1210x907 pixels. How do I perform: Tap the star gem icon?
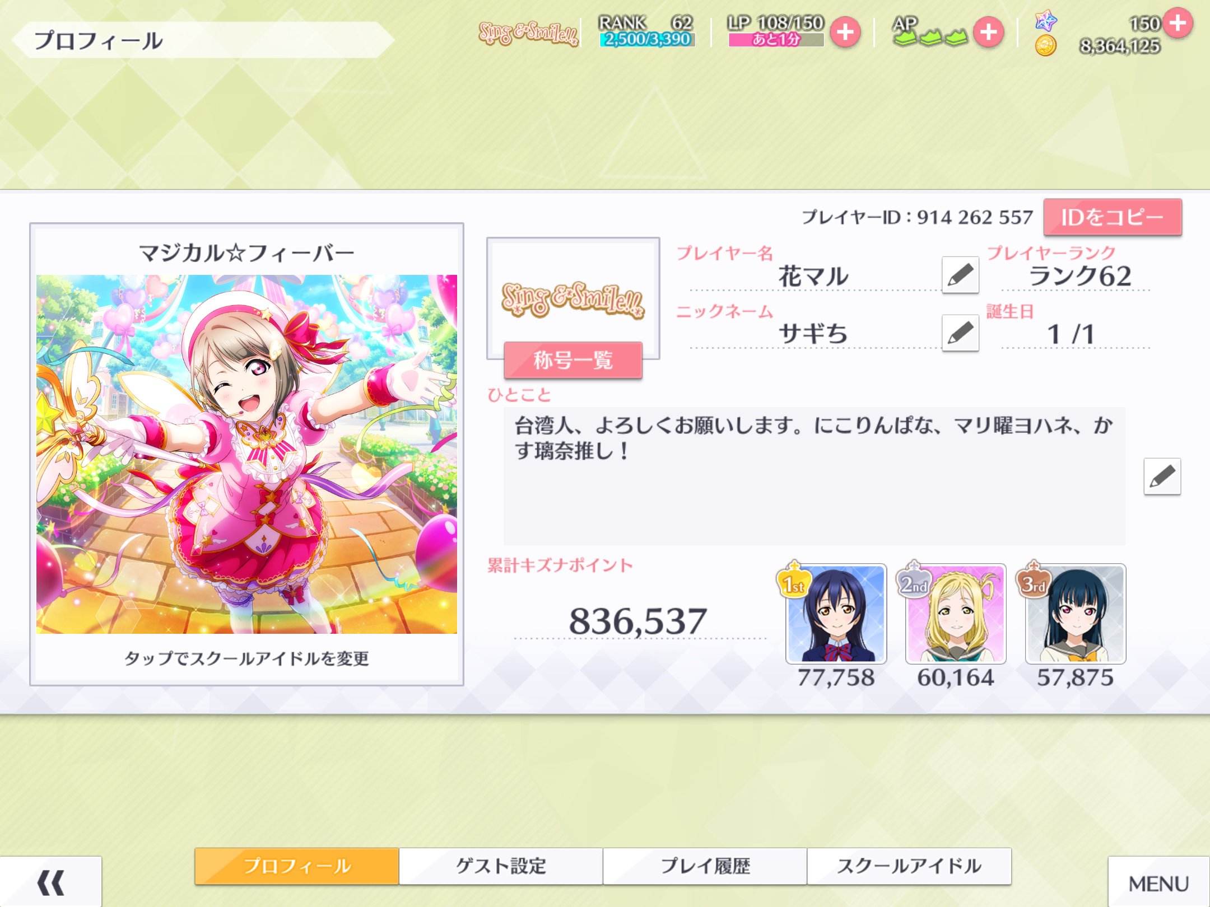[1045, 21]
